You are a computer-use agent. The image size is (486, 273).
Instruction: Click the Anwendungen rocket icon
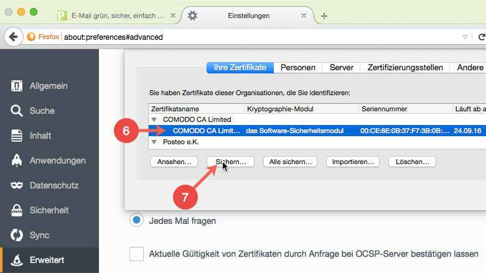17,160
